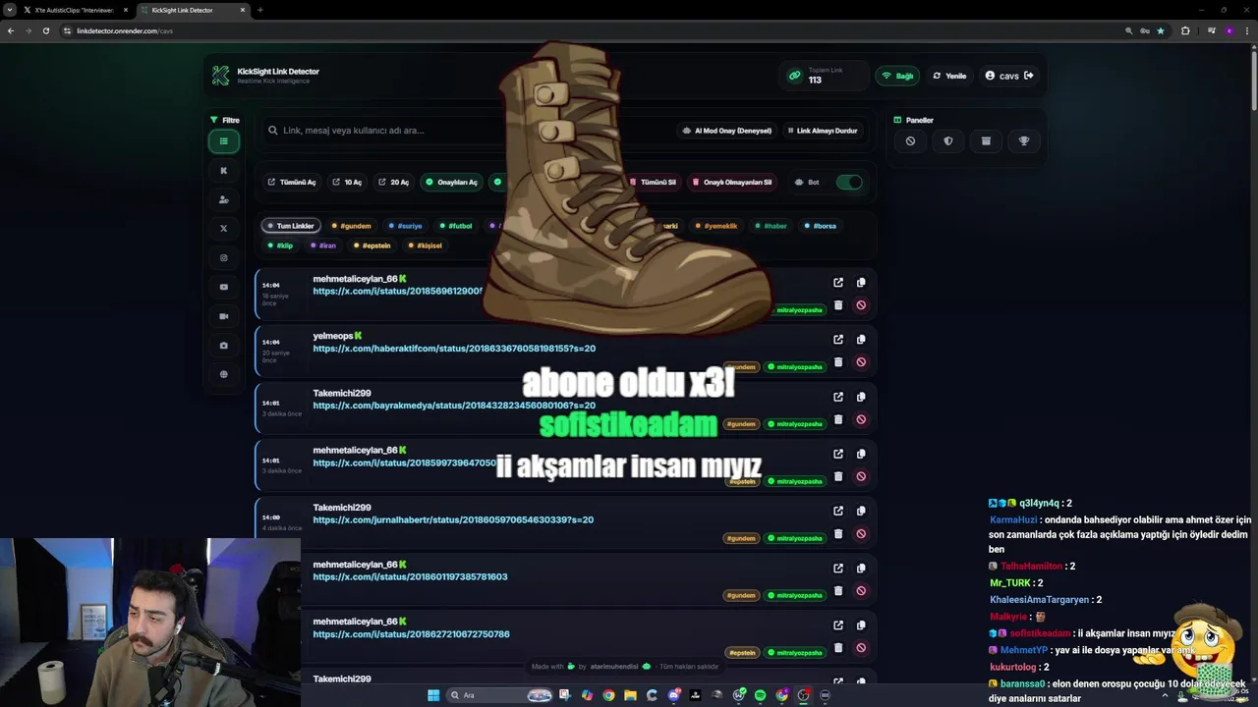Open the trophy panel icon in Paneller
The height and width of the screenshot is (707, 1258).
tap(1024, 140)
